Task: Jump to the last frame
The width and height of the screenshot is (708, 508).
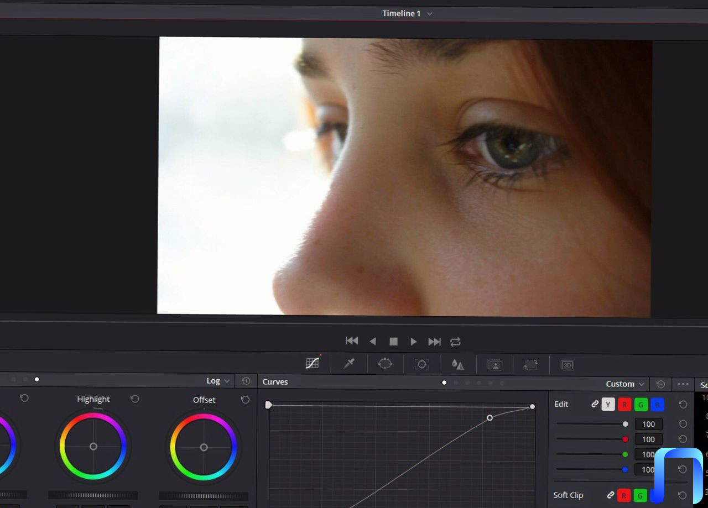Action: pos(435,342)
